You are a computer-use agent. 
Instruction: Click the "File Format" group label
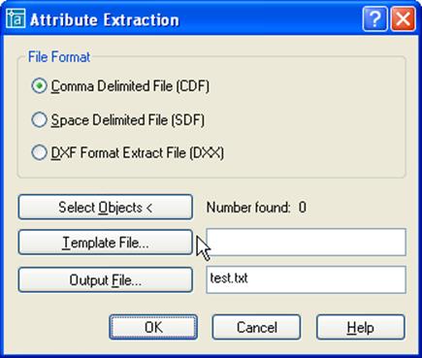coord(59,57)
